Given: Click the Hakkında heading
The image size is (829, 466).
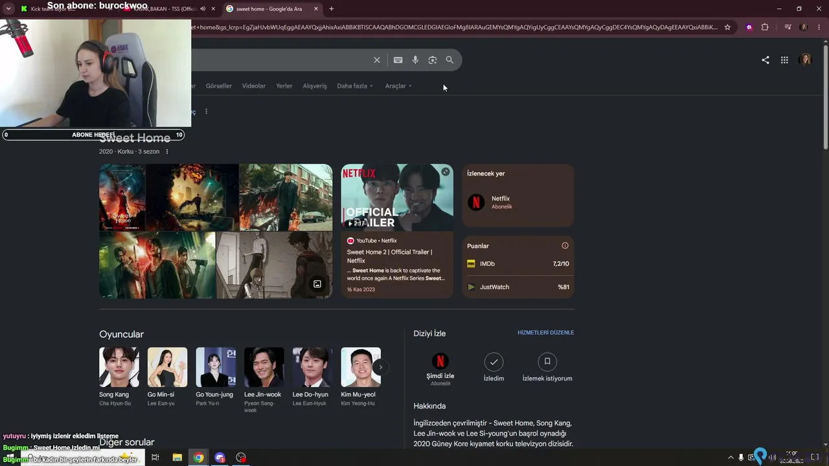Looking at the screenshot, I should coord(429,406).
